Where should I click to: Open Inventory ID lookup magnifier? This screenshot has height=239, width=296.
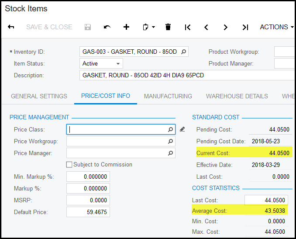pos(184,52)
